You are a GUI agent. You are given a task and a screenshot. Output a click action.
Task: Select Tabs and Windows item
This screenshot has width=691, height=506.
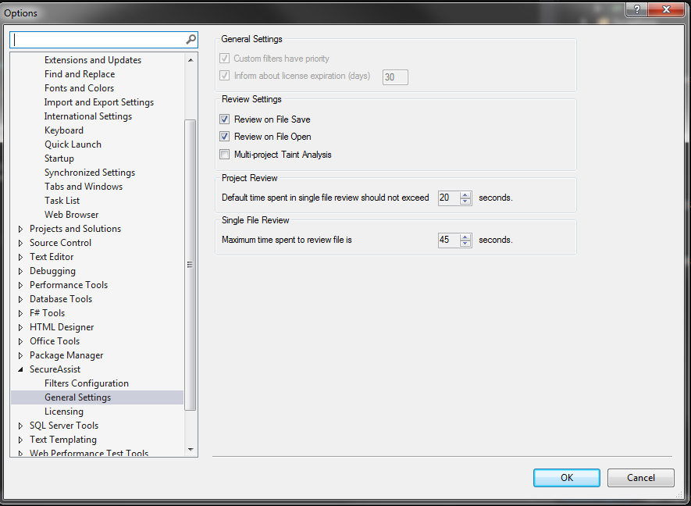[84, 187]
